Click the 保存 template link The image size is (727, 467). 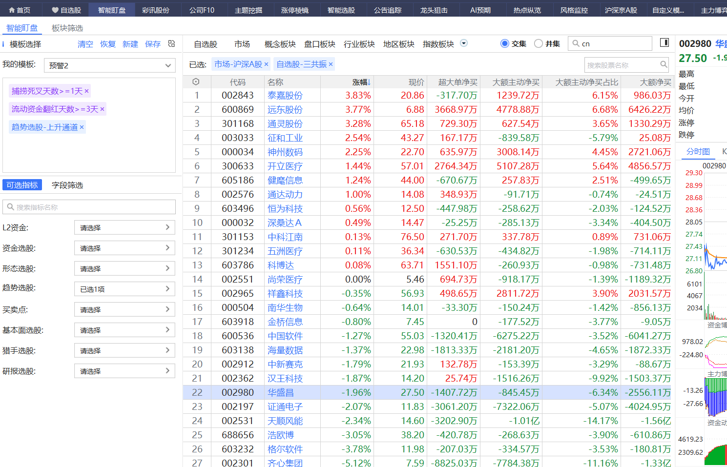(153, 44)
